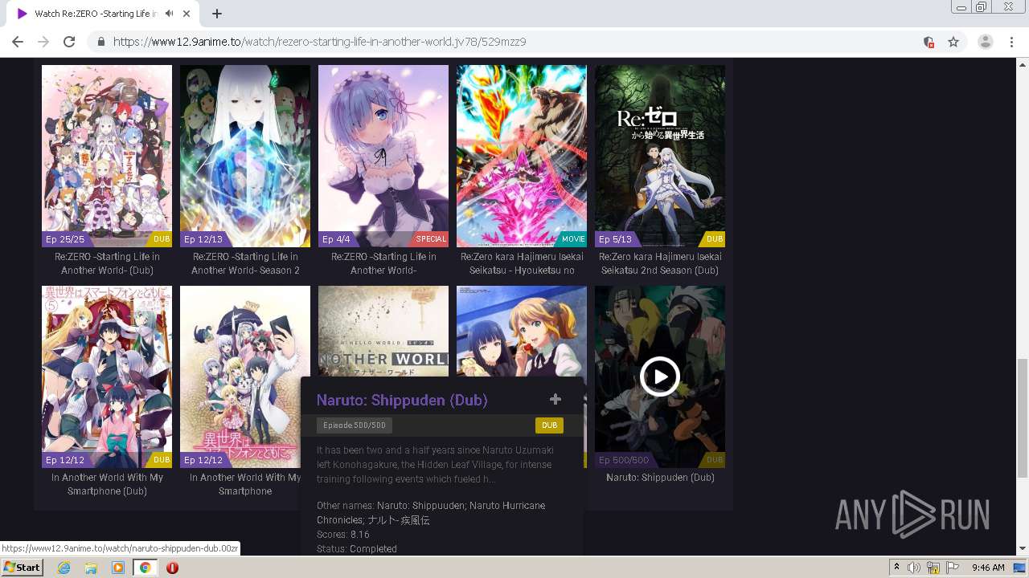Open the Windows Start menu
The width and height of the screenshot is (1029, 578).
(22, 567)
